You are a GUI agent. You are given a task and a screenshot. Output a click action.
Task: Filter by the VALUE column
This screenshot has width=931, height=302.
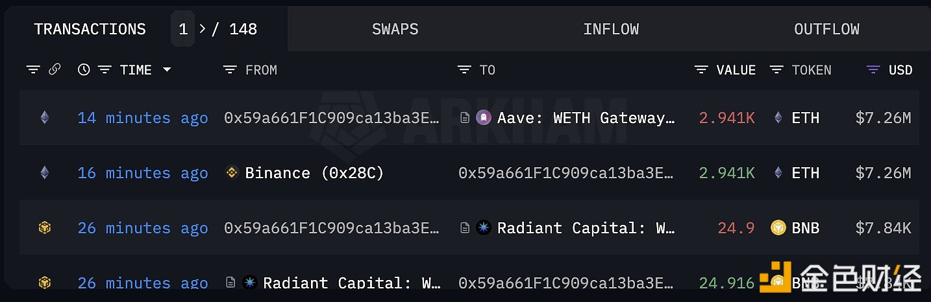701,70
